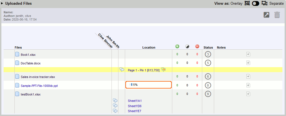
Task: Open Sample-PPT-File-1000kb.ppt file link
Action: (39, 86)
